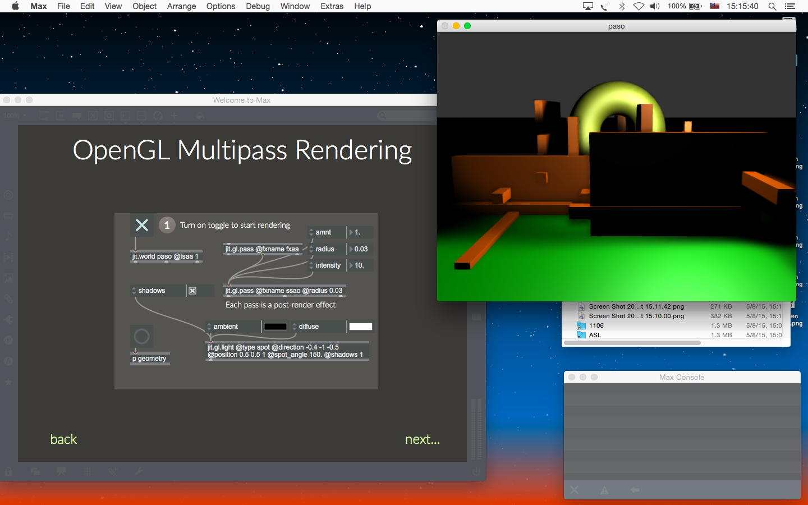808x505 pixels.
Task: Click the intensity number box showing 10.
Action: coord(361,265)
